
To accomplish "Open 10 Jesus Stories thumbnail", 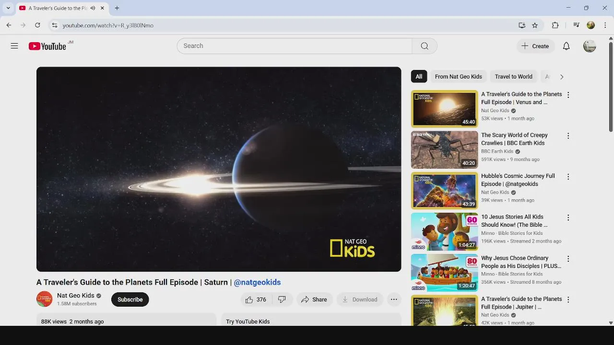I will (445, 232).
